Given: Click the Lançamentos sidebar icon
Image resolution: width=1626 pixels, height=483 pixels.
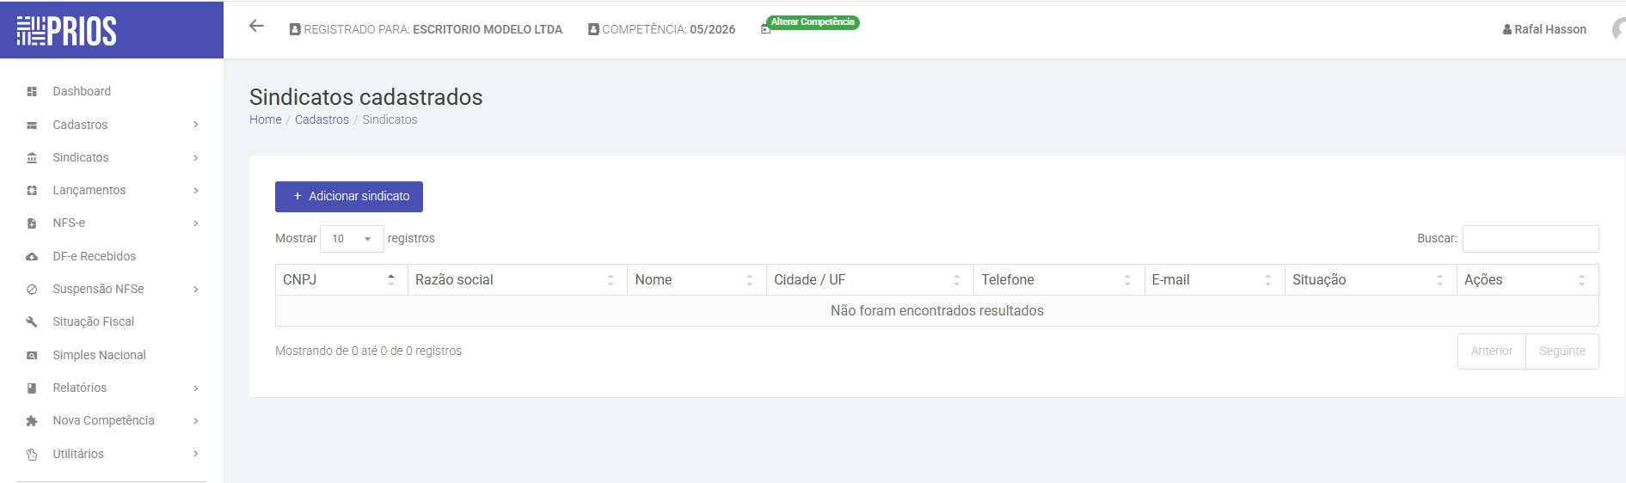Looking at the screenshot, I should coord(32,190).
